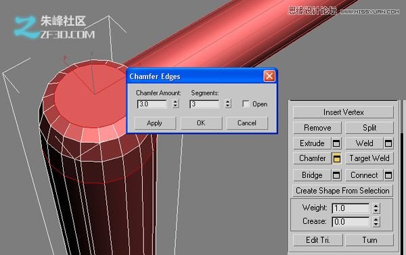Screen dimensions: 406x255
Task: Activate the Weld button
Action: tap(364, 143)
